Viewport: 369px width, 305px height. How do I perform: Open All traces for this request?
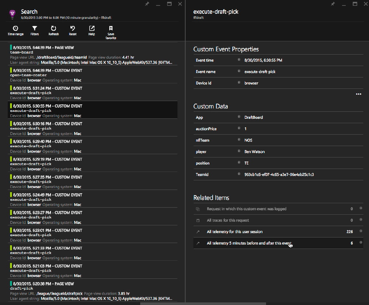click(x=278, y=220)
